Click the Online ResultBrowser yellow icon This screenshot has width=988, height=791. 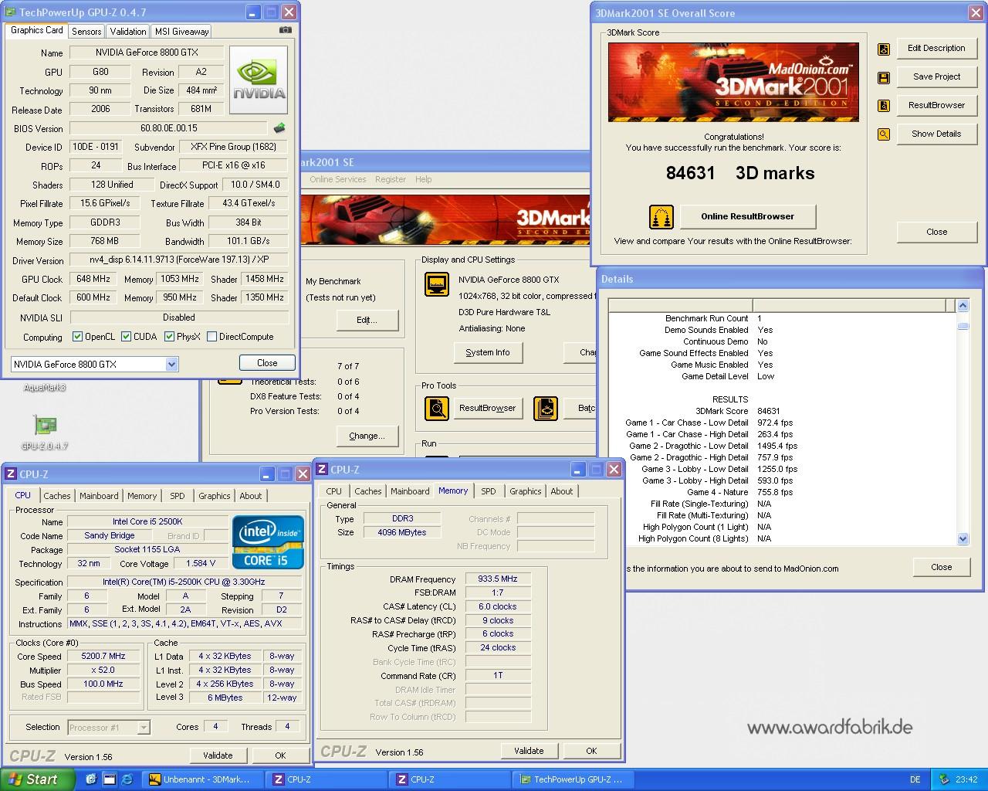coord(661,217)
